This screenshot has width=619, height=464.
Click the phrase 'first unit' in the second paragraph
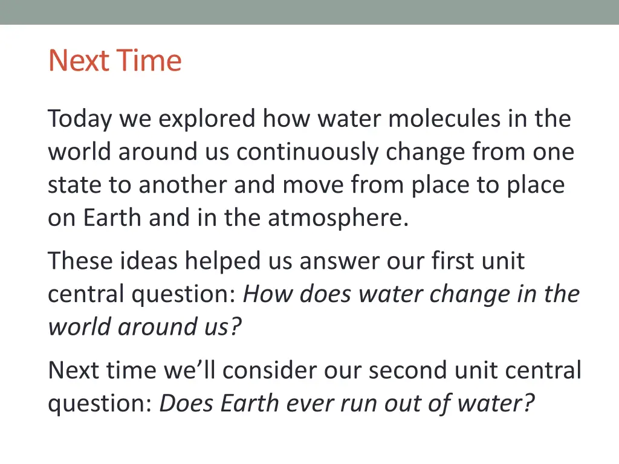coord(478,261)
